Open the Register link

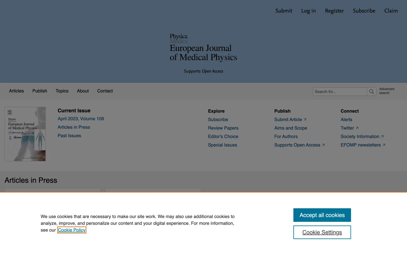tap(334, 11)
